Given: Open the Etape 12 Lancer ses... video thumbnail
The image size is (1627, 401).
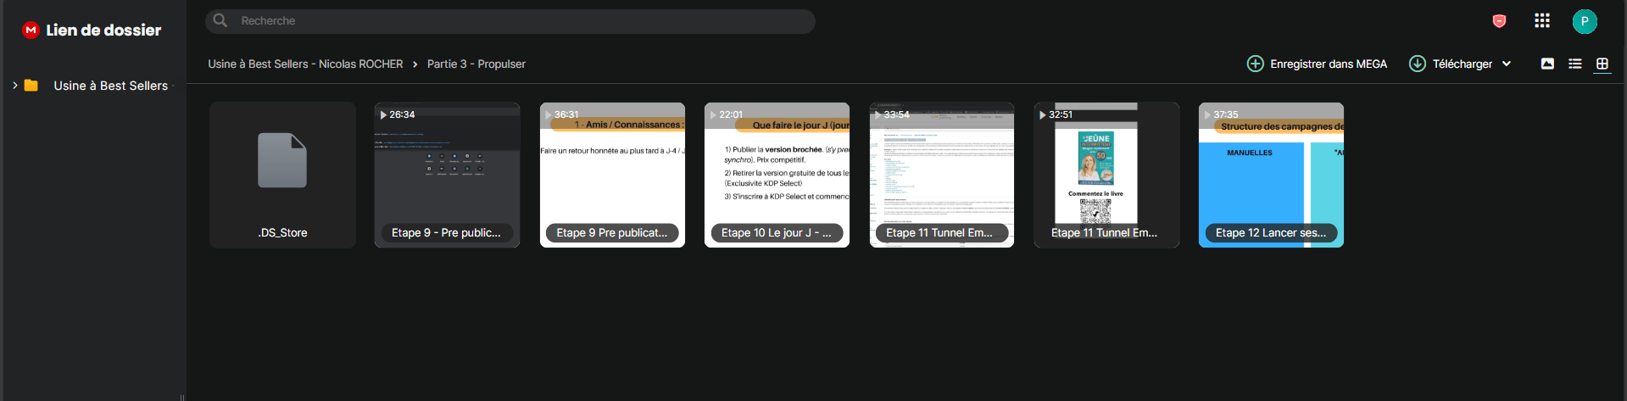Looking at the screenshot, I should pos(1271,175).
